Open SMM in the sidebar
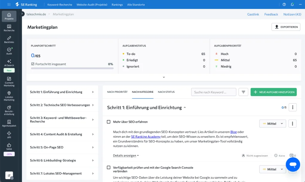 click(9, 147)
